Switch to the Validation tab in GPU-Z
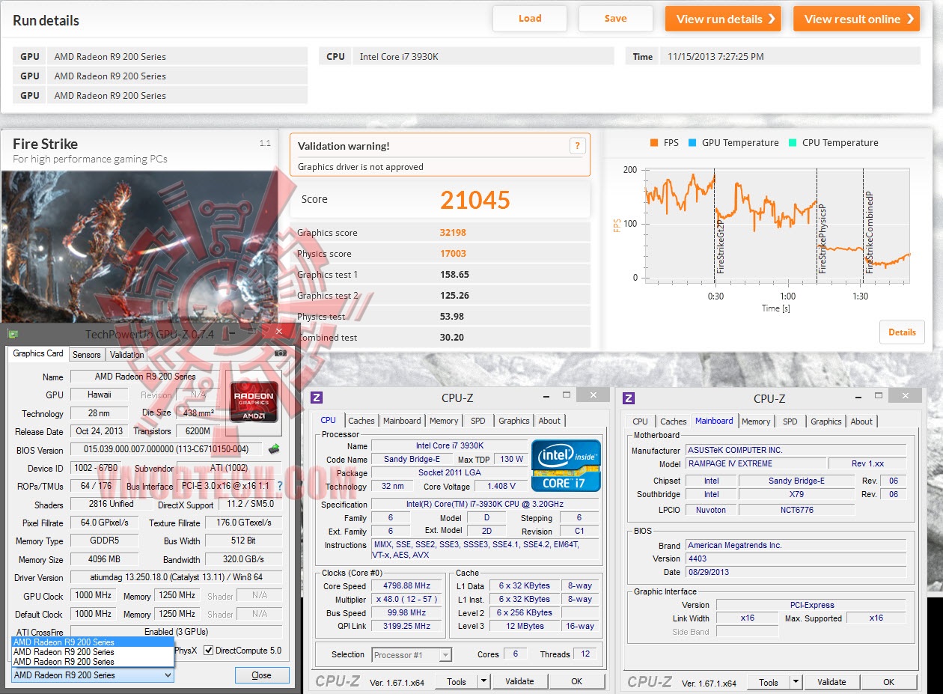This screenshot has width=943, height=694. click(x=126, y=355)
